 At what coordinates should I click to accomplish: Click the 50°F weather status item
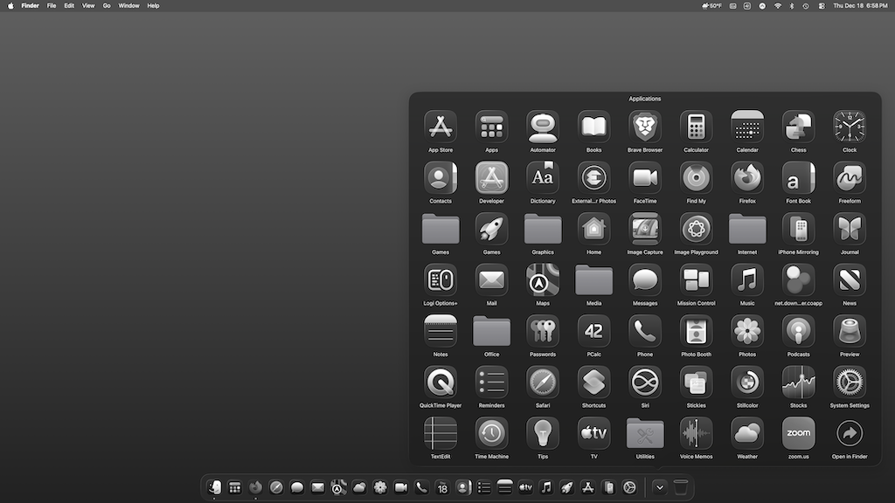711,6
